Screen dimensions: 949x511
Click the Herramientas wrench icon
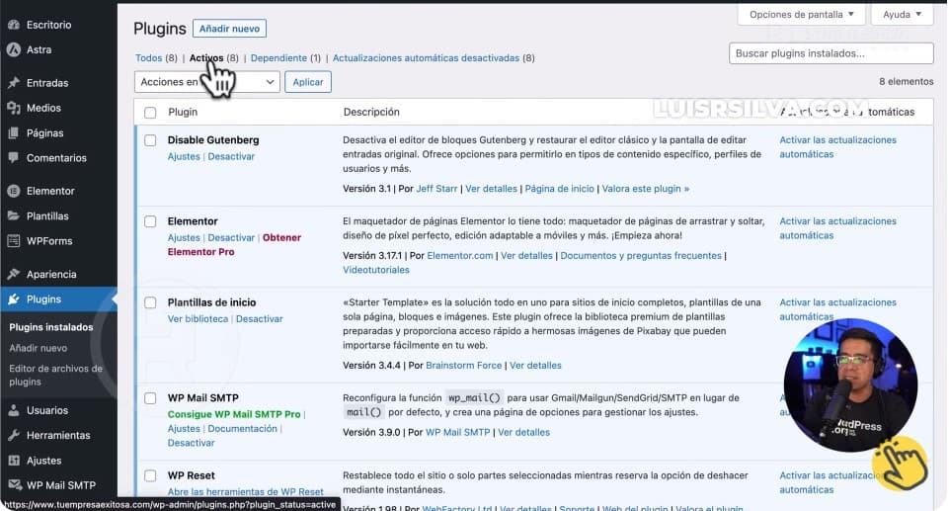13,435
